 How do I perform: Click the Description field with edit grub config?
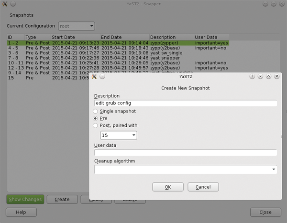pyautogui.click(x=186, y=103)
